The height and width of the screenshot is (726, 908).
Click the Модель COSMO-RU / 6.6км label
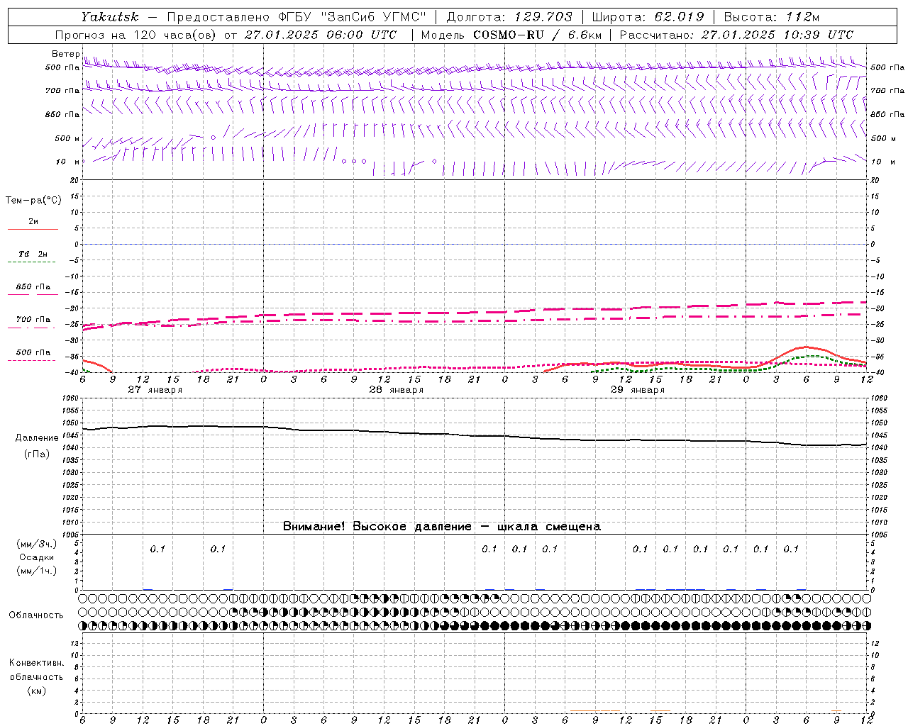click(x=511, y=35)
